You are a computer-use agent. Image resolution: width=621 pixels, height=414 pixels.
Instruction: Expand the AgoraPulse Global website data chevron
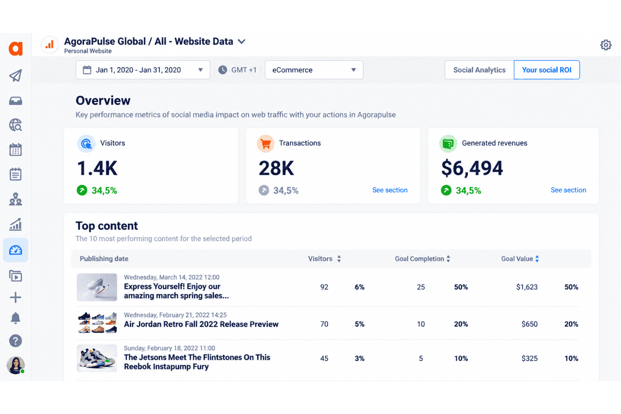coord(242,42)
